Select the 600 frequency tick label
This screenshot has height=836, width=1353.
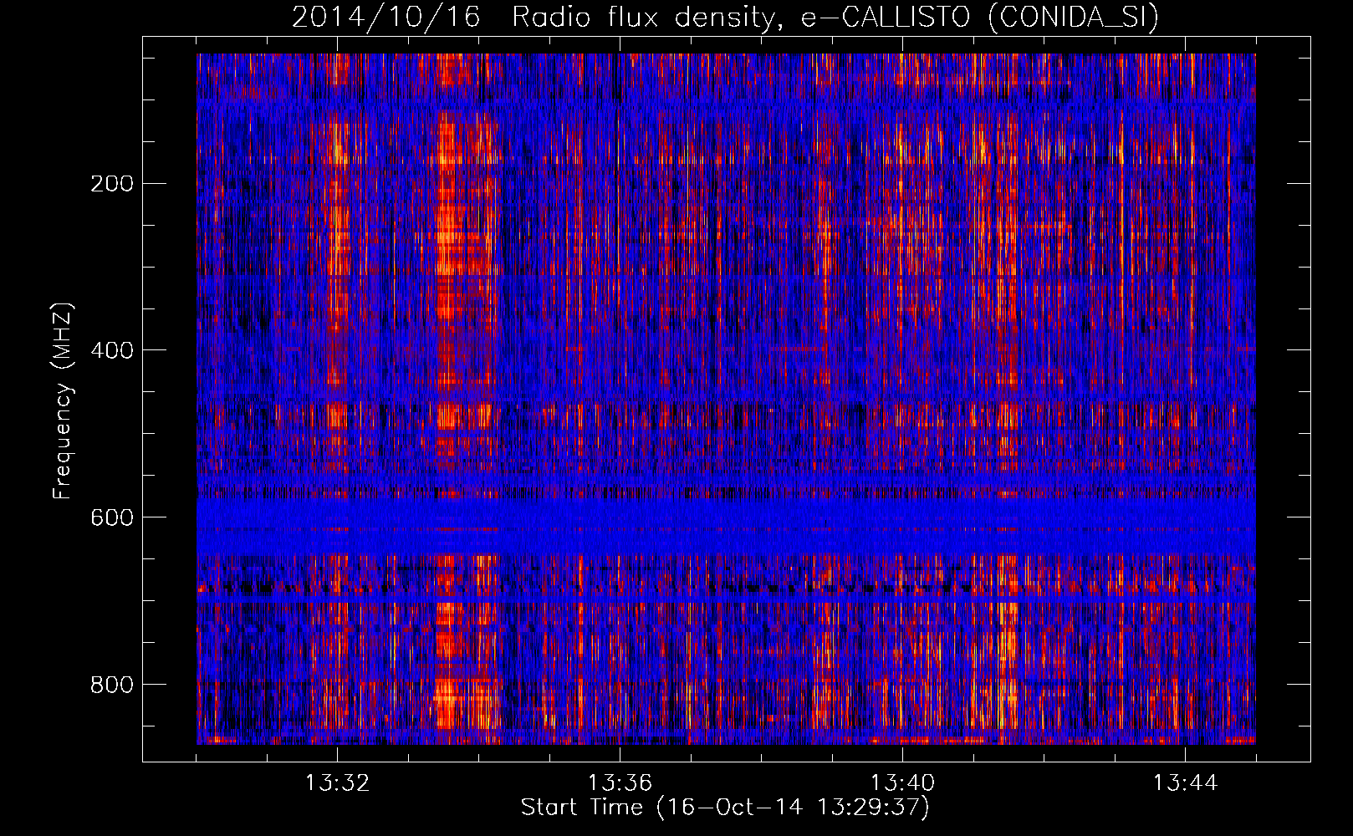(112, 517)
